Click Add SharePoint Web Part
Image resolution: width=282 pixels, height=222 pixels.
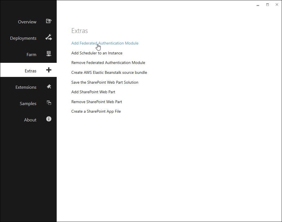93,92
